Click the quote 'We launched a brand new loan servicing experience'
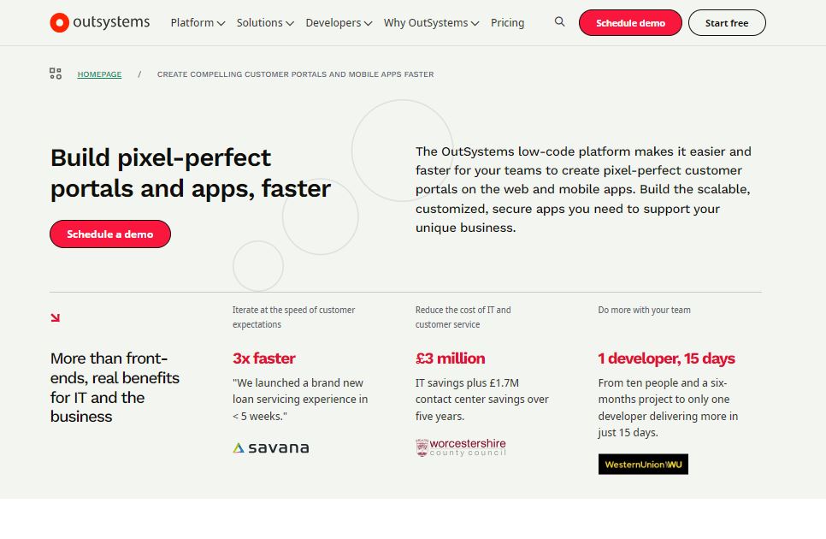826x539 pixels. pos(300,400)
